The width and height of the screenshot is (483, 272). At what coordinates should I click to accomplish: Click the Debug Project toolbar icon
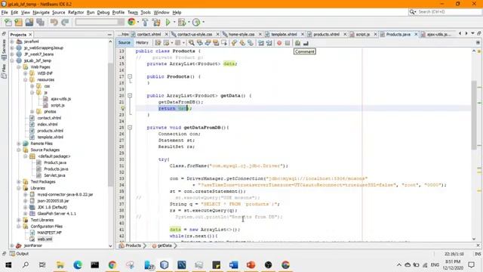pos(182,22)
